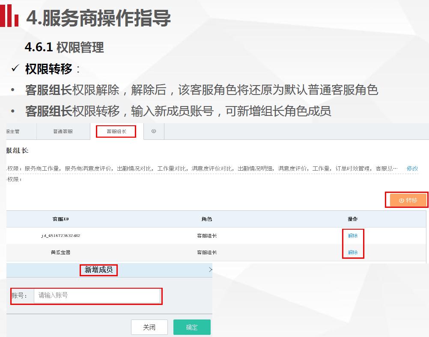429x337 pixels.
Task: 点击选项卡栏的圆形加号图标
Action: 153,132
